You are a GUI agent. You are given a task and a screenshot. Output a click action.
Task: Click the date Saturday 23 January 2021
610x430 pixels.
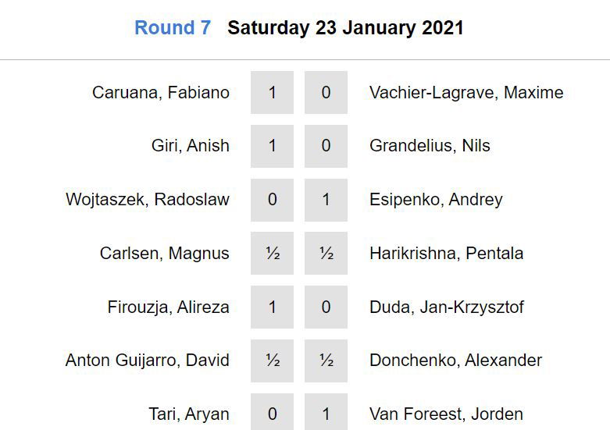[345, 28]
